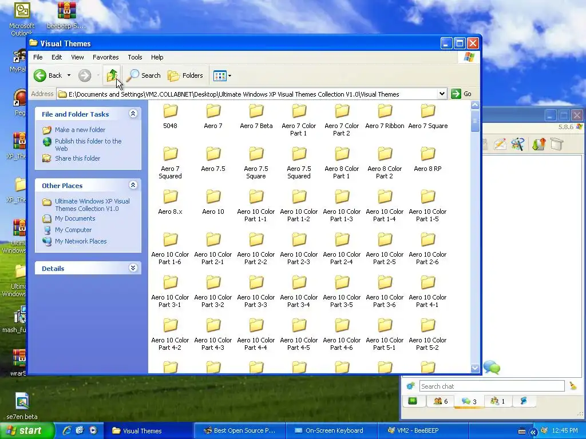
Task: Expand the Details panel
Action: 133,268
